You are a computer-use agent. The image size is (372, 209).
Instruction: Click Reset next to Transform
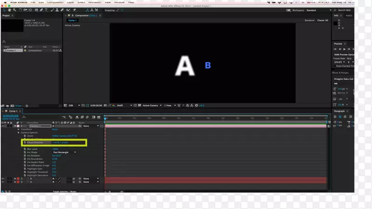click(x=55, y=130)
